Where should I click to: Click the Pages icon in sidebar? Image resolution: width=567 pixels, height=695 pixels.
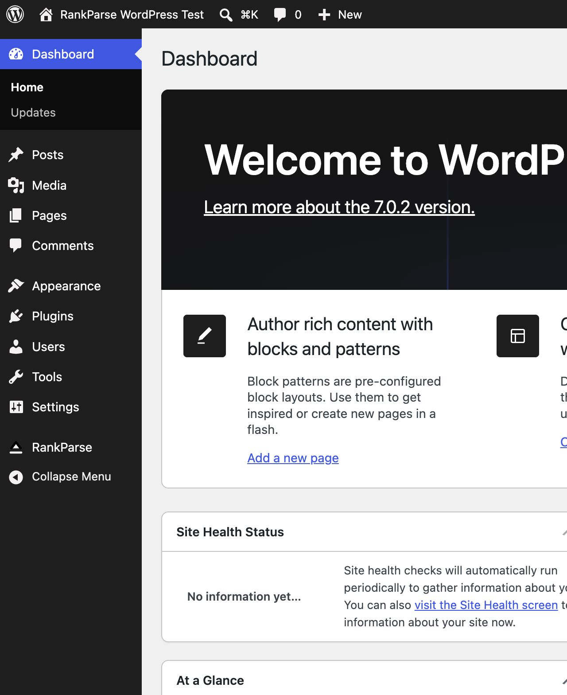[16, 215]
